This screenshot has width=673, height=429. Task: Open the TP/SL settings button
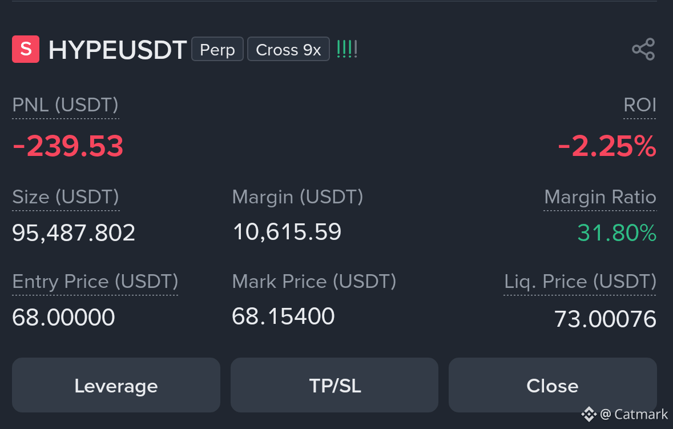pyautogui.click(x=335, y=385)
